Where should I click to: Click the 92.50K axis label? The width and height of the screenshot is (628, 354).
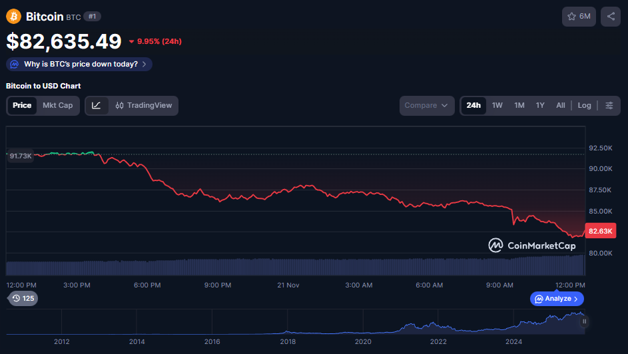601,148
